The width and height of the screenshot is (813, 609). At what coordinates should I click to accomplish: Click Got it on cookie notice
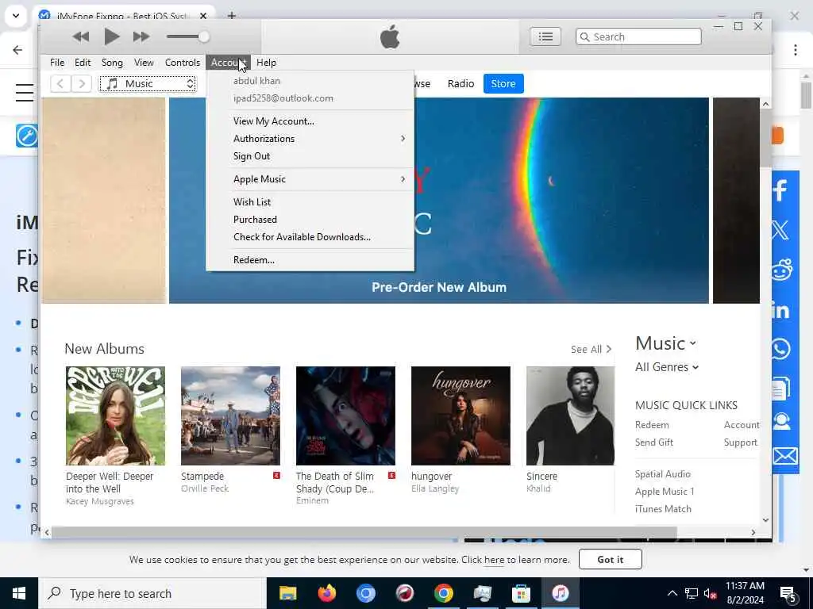click(x=611, y=559)
